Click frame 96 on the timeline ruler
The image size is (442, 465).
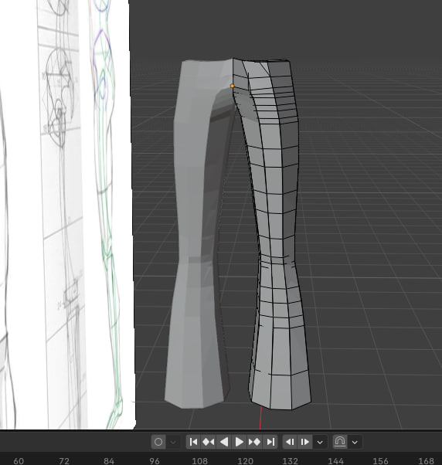[155, 461]
